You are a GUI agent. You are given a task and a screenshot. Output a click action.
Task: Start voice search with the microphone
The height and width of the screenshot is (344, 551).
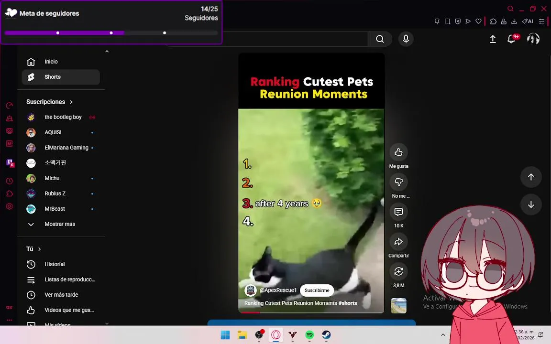(x=406, y=39)
